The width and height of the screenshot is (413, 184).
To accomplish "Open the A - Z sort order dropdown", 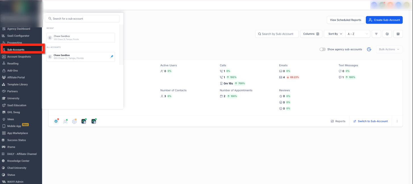I will coord(358,34).
